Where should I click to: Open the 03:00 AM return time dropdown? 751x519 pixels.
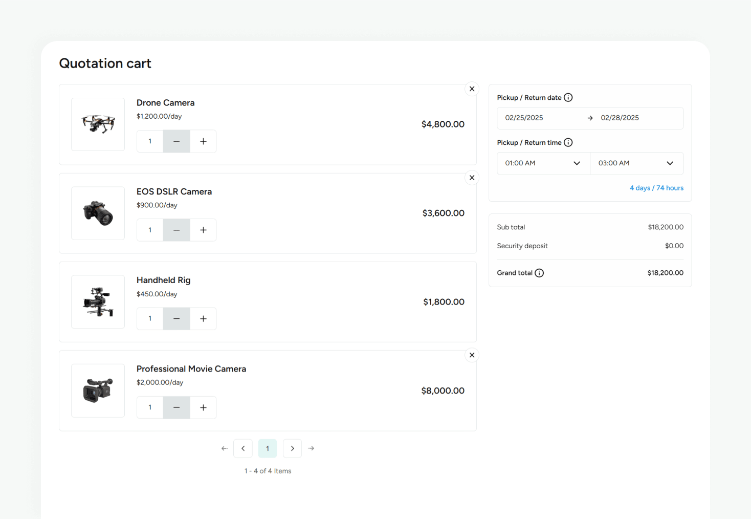point(636,163)
